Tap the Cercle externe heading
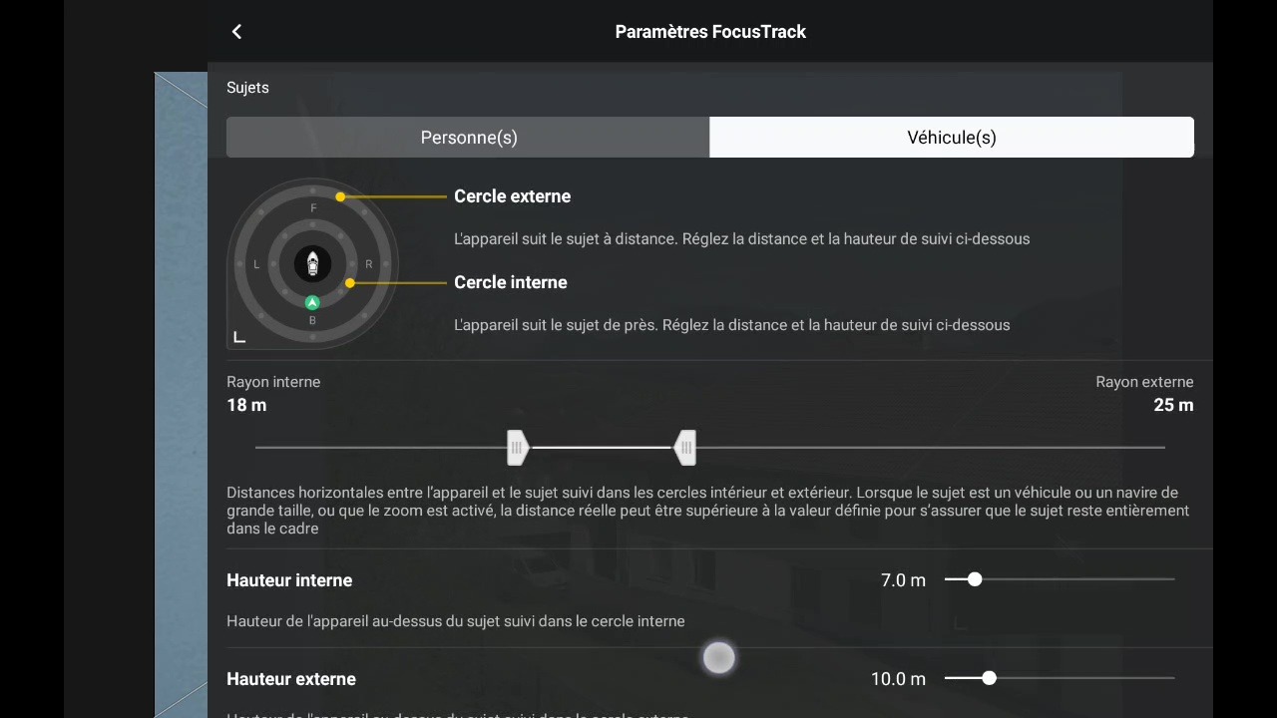 click(512, 196)
